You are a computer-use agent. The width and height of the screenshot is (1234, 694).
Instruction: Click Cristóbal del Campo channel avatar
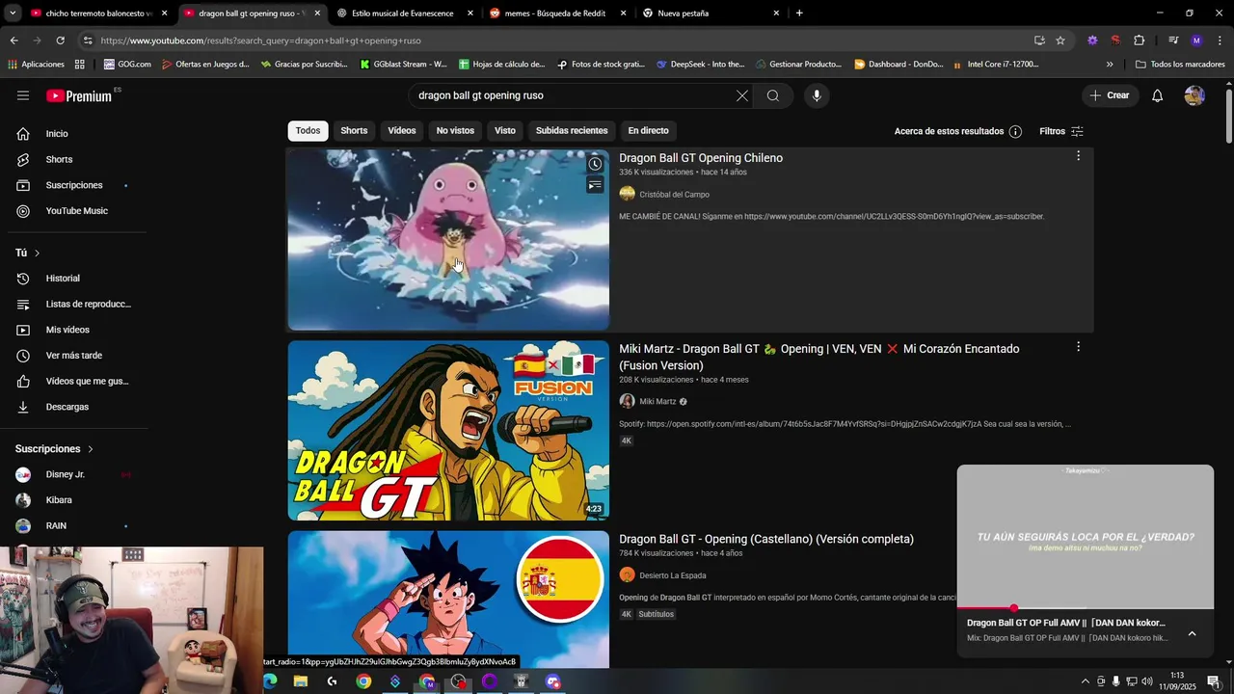click(x=628, y=194)
